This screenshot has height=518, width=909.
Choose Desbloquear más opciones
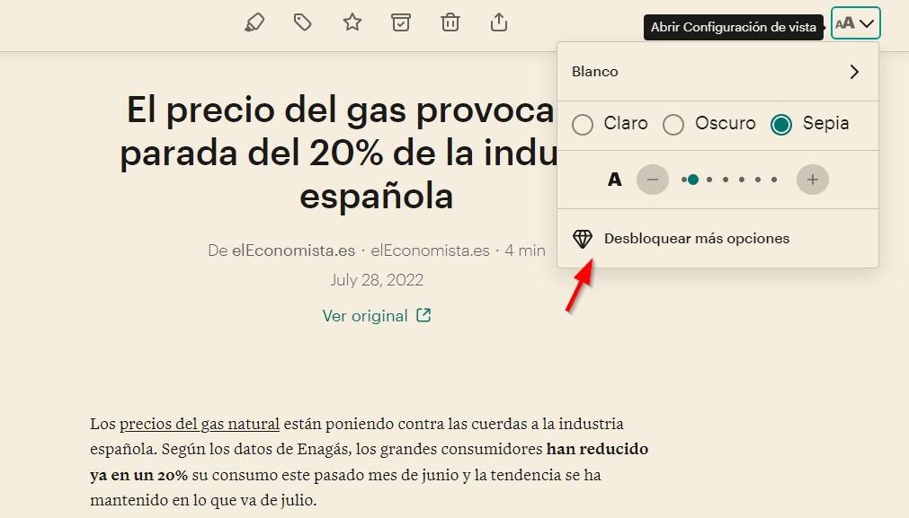tap(696, 239)
